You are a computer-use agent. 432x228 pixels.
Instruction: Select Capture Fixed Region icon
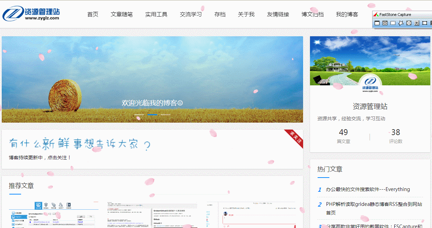(x=425, y=23)
